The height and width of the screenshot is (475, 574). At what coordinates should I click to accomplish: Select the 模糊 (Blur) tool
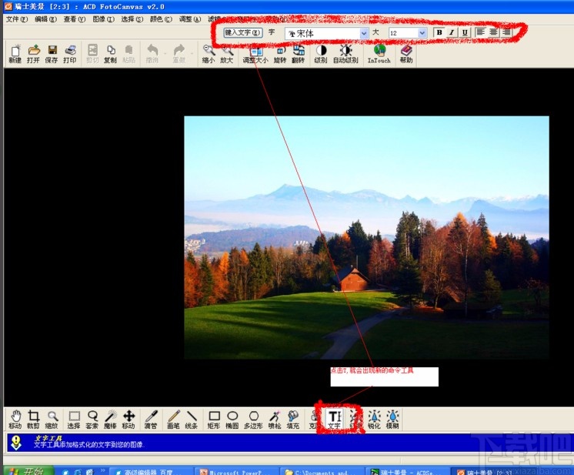click(x=392, y=420)
